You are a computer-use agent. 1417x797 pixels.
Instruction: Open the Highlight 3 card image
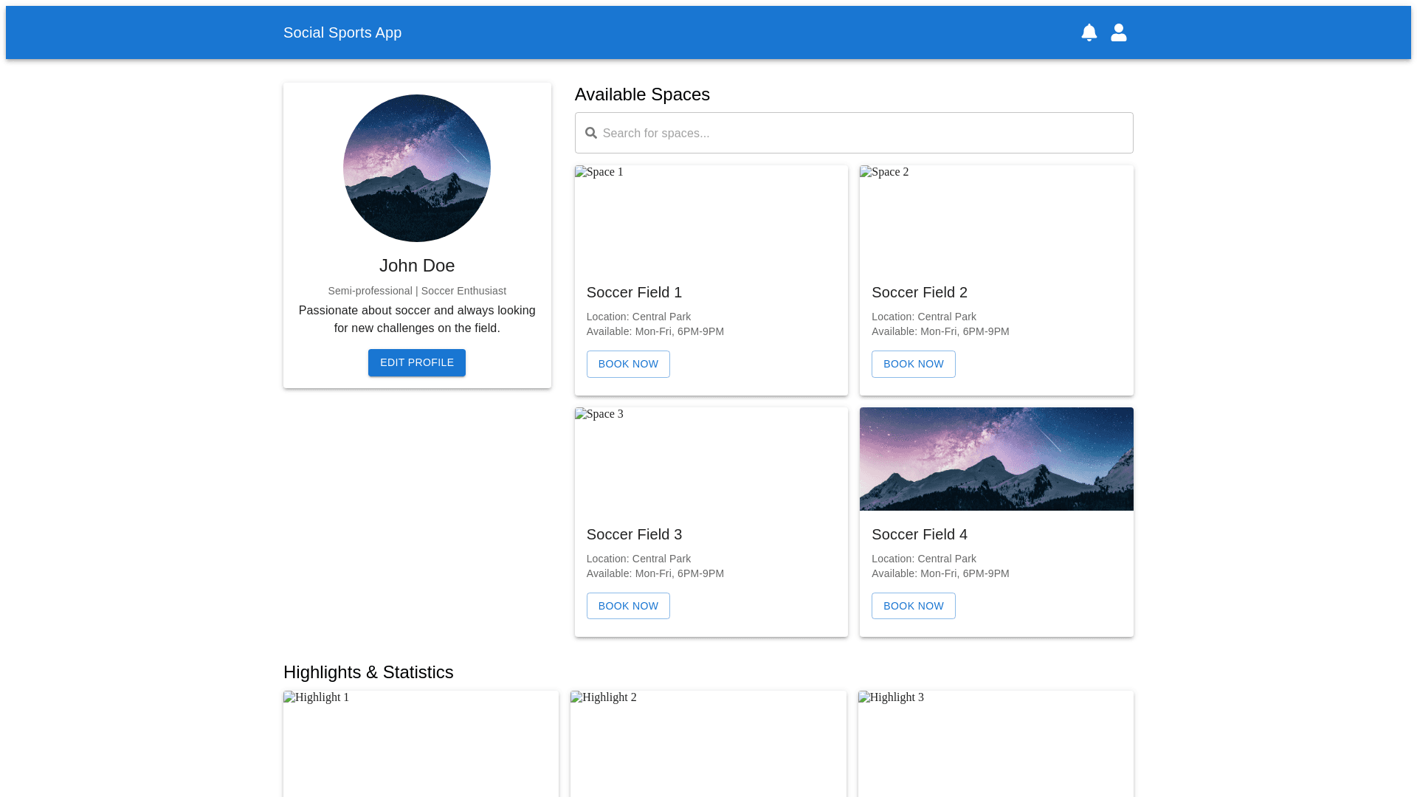(996, 742)
